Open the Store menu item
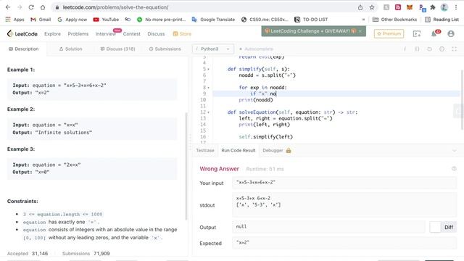Image resolution: width=464 pixels, height=261 pixels. pyautogui.click(x=182, y=34)
